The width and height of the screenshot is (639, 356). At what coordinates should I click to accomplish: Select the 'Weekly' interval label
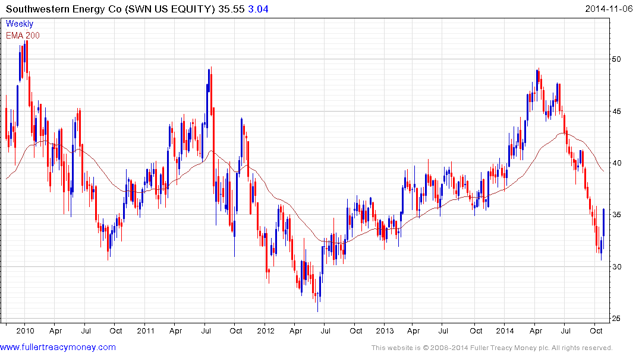point(20,24)
